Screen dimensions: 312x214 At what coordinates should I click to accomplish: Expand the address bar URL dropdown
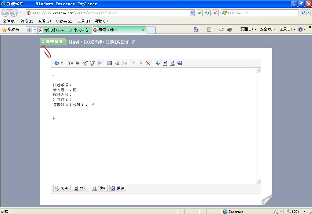click(192, 13)
